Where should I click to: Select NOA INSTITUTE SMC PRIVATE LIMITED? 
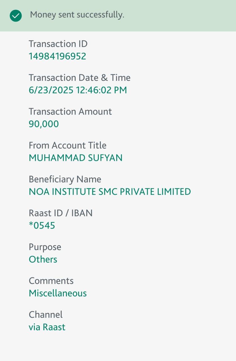point(110,192)
